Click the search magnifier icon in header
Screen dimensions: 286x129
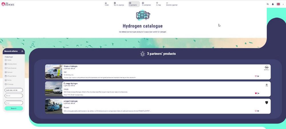coord(268,4)
